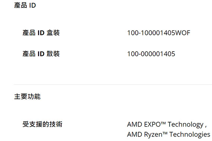The height and width of the screenshot is (141, 212).
Task: Click the word Technology after EXPO™
Action: pos(186,125)
